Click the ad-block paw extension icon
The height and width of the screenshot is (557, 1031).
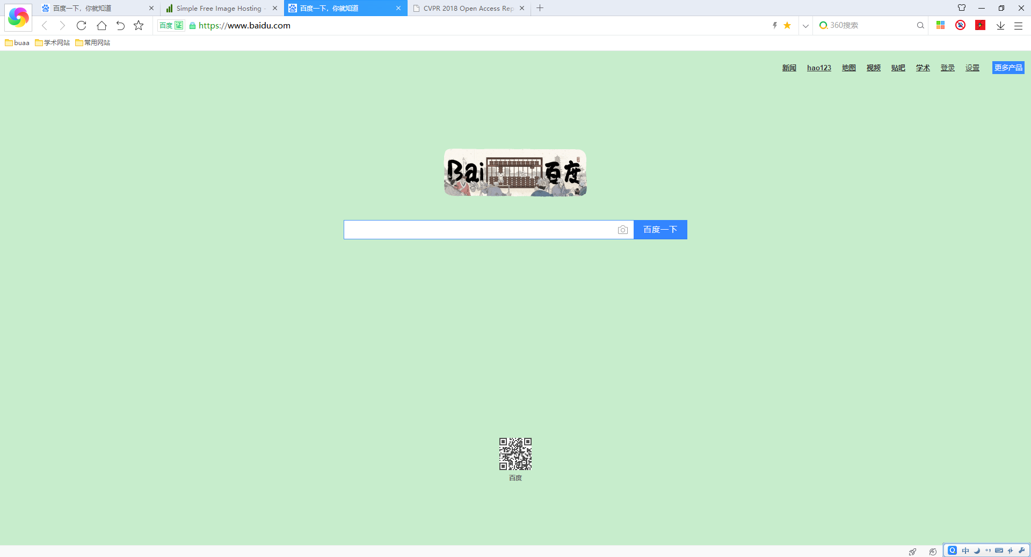961,25
